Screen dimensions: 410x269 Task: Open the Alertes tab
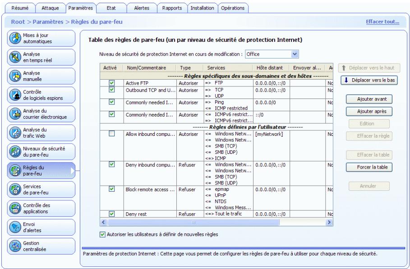click(142, 8)
